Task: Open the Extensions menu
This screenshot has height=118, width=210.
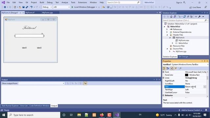Action: coord(82,2)
